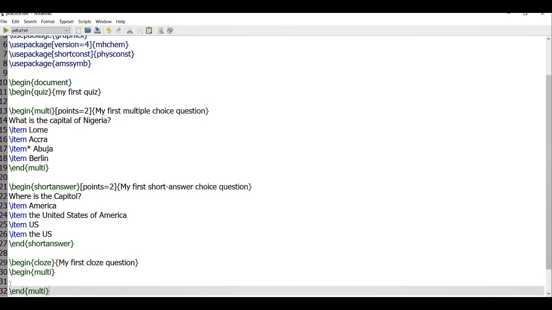Place cursor in "\begin{document}" line
This screenshot has height=310, width=552.
(x=41, y=82)
